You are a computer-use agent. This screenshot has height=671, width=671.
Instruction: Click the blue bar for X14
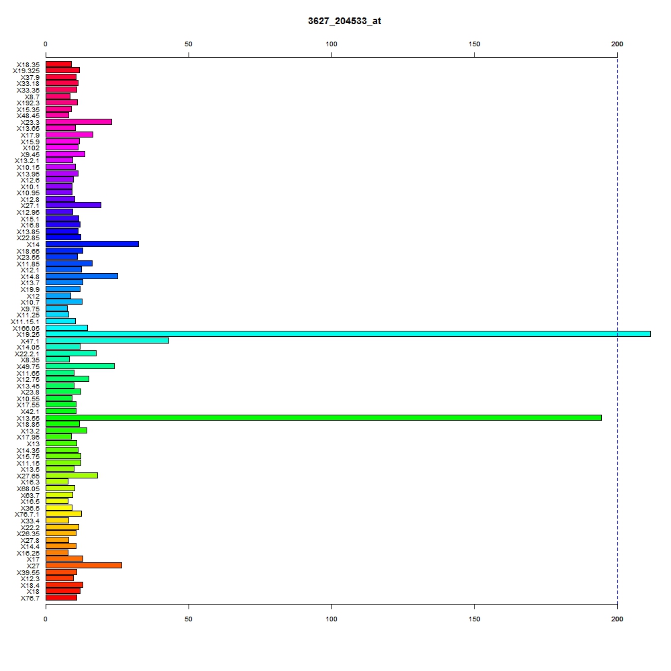coord(92,244)
